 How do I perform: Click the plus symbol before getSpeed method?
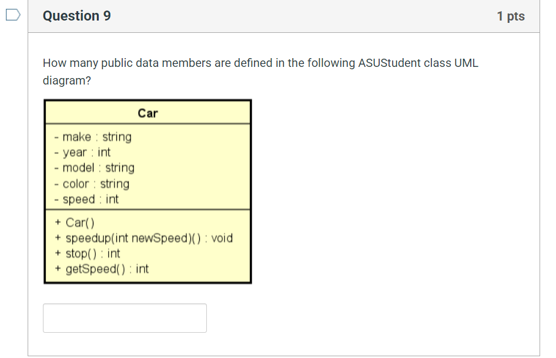(57, 269)
